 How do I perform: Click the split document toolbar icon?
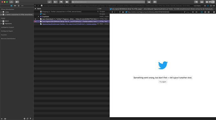click(155, 2)
